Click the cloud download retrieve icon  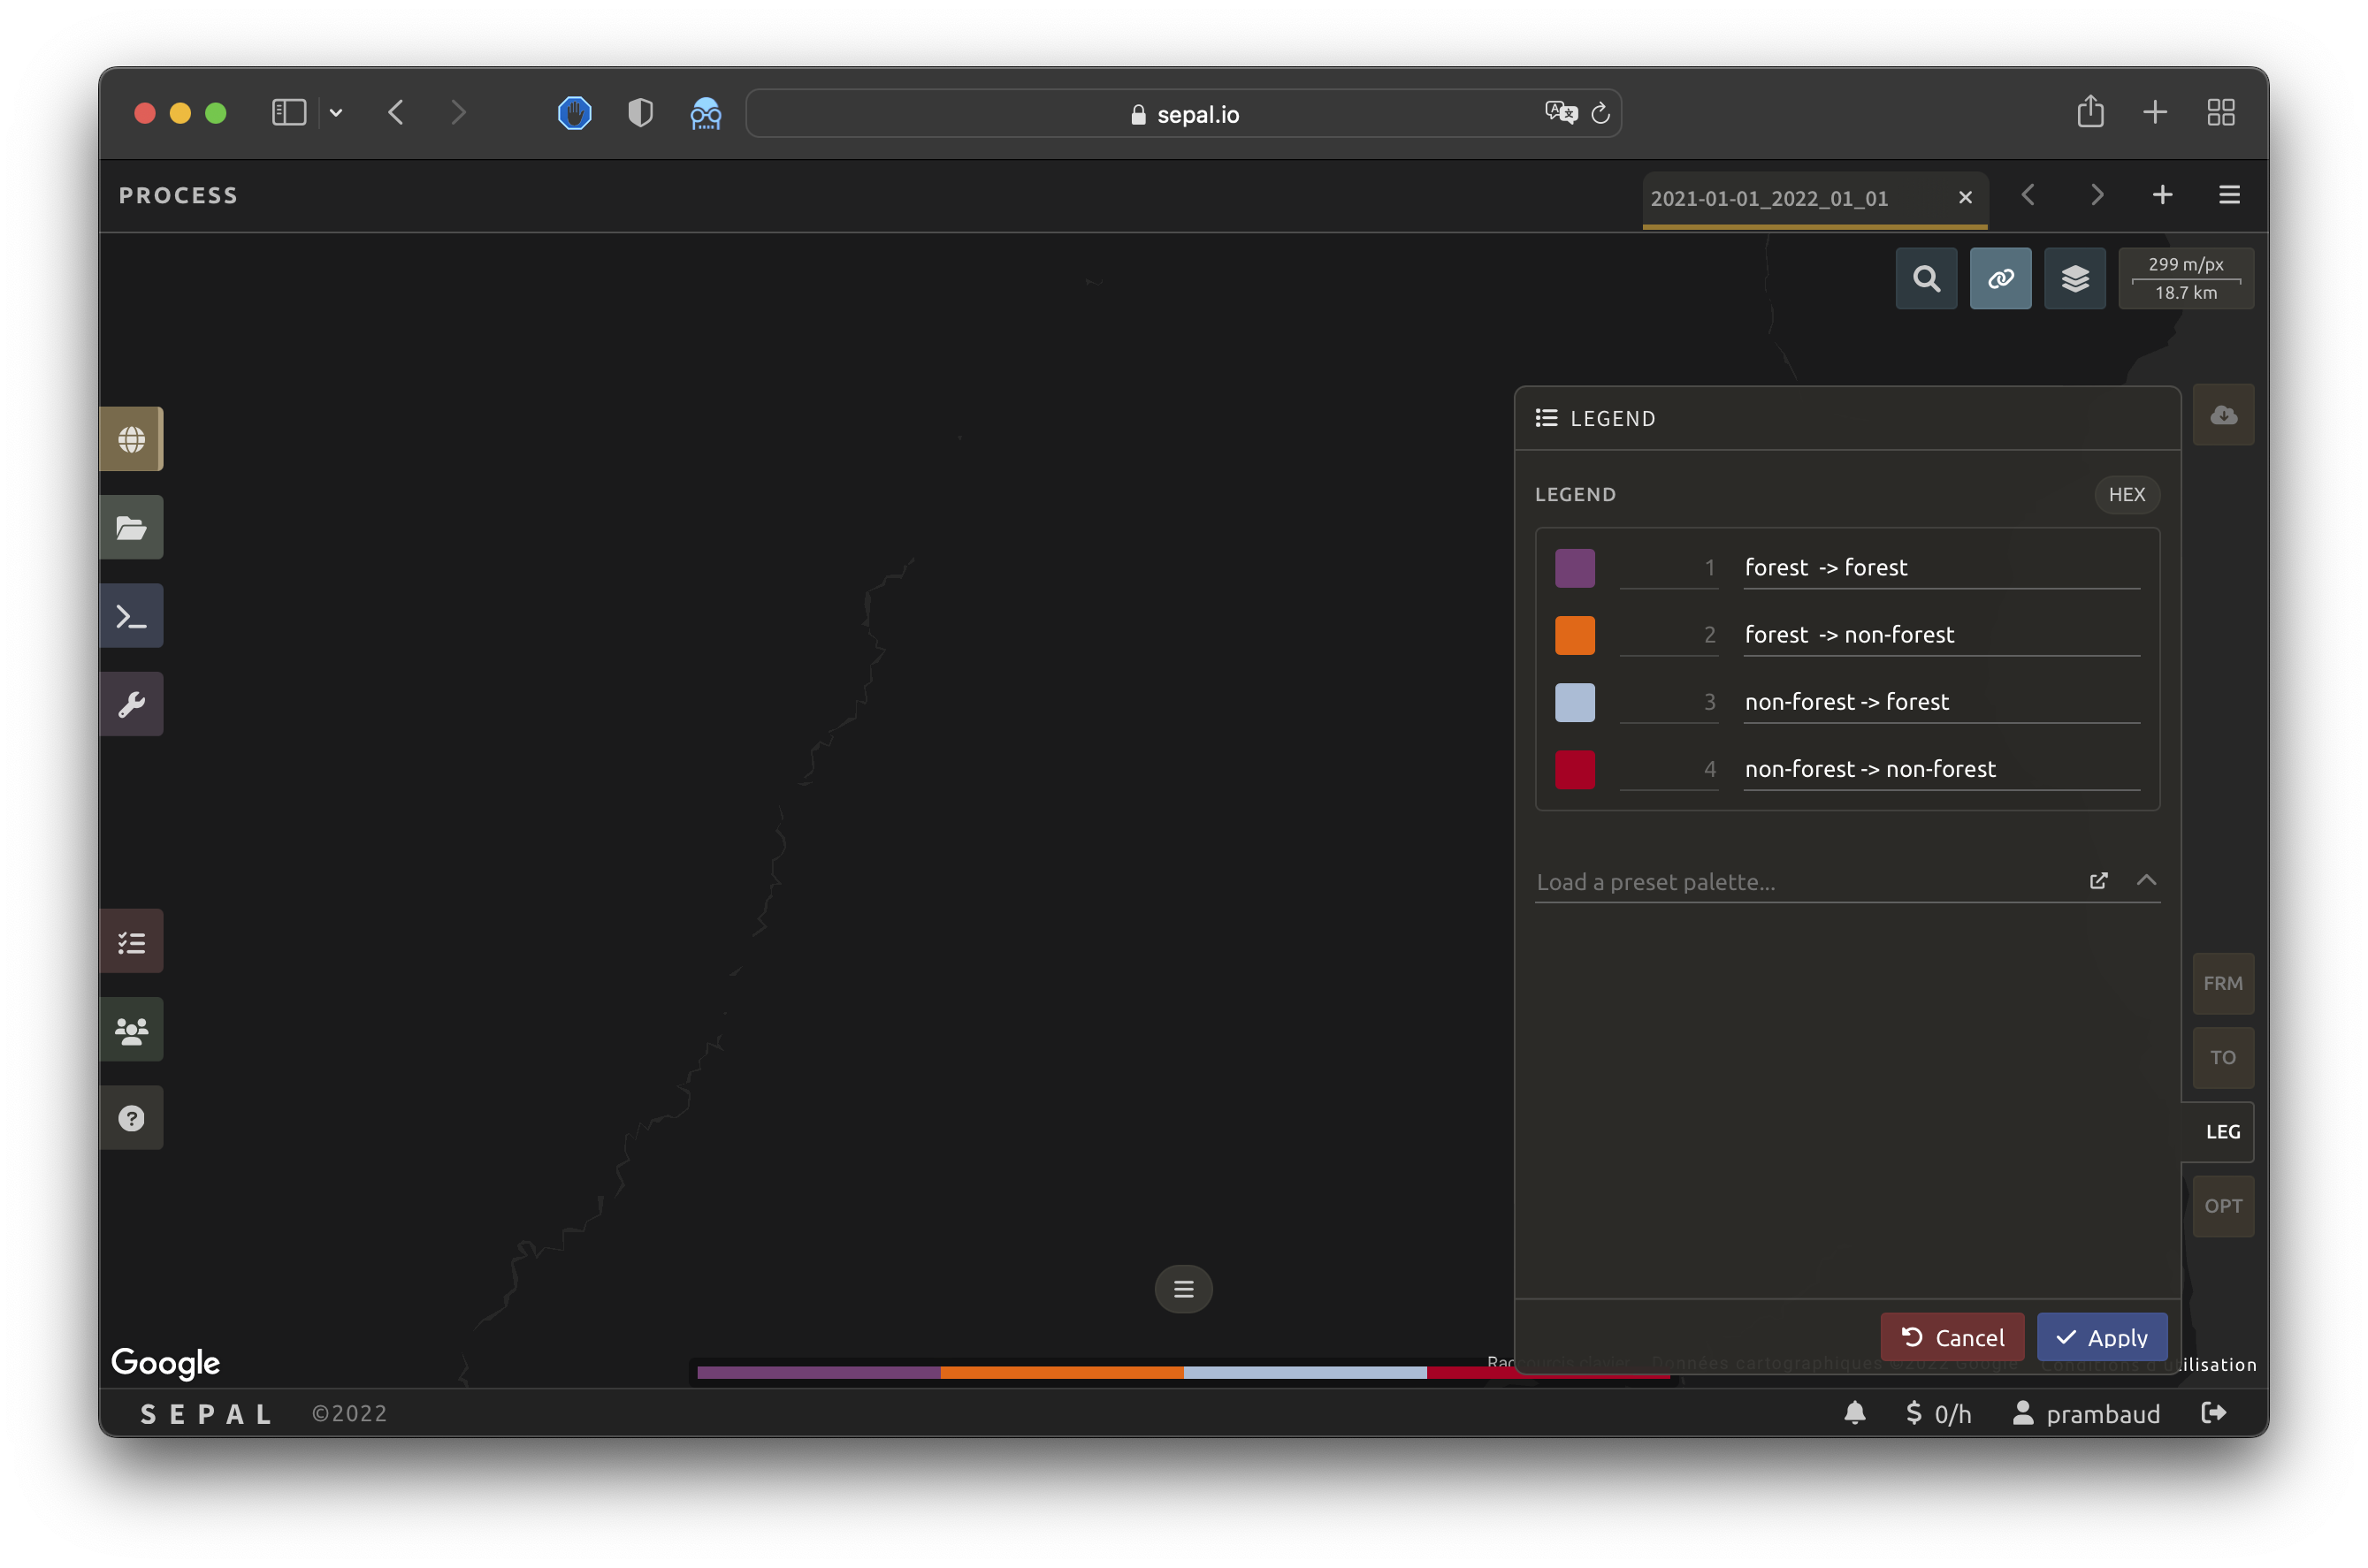(2223, 415)
